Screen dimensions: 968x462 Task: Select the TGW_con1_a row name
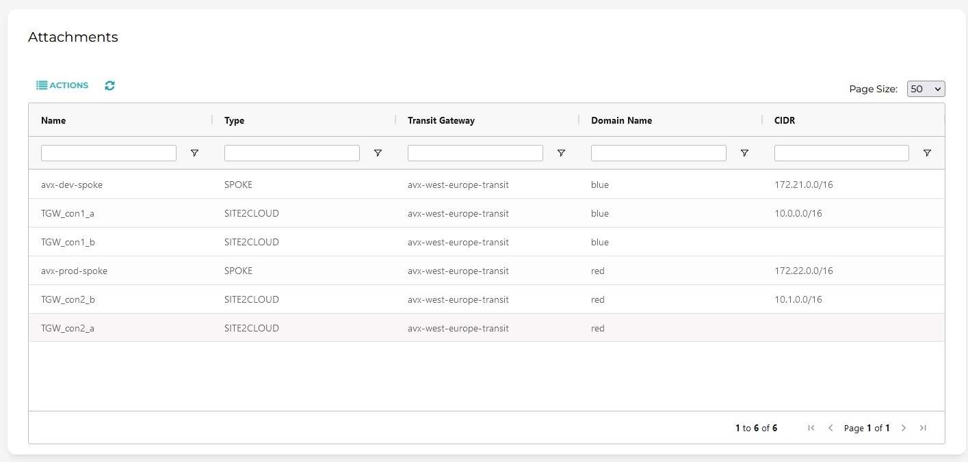click(68, 213)
